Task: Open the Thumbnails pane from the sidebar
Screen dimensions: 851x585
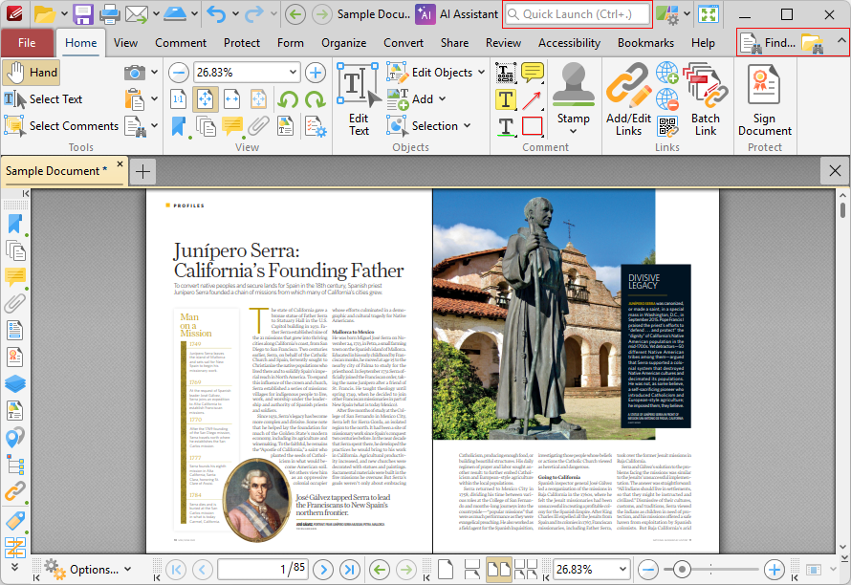Action: 15,250
